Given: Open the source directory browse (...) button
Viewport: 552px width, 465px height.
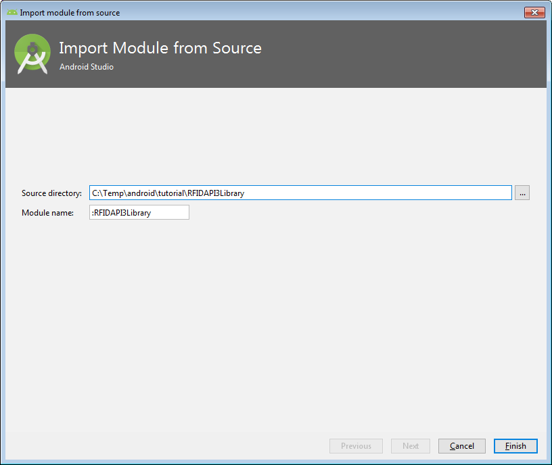Looking at the screenshot, I should (522, 193).
